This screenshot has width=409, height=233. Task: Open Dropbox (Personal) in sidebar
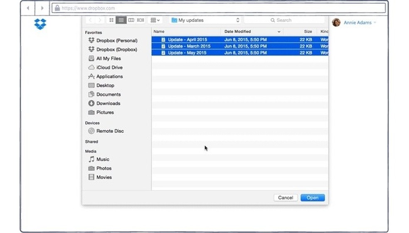(113, 41)
